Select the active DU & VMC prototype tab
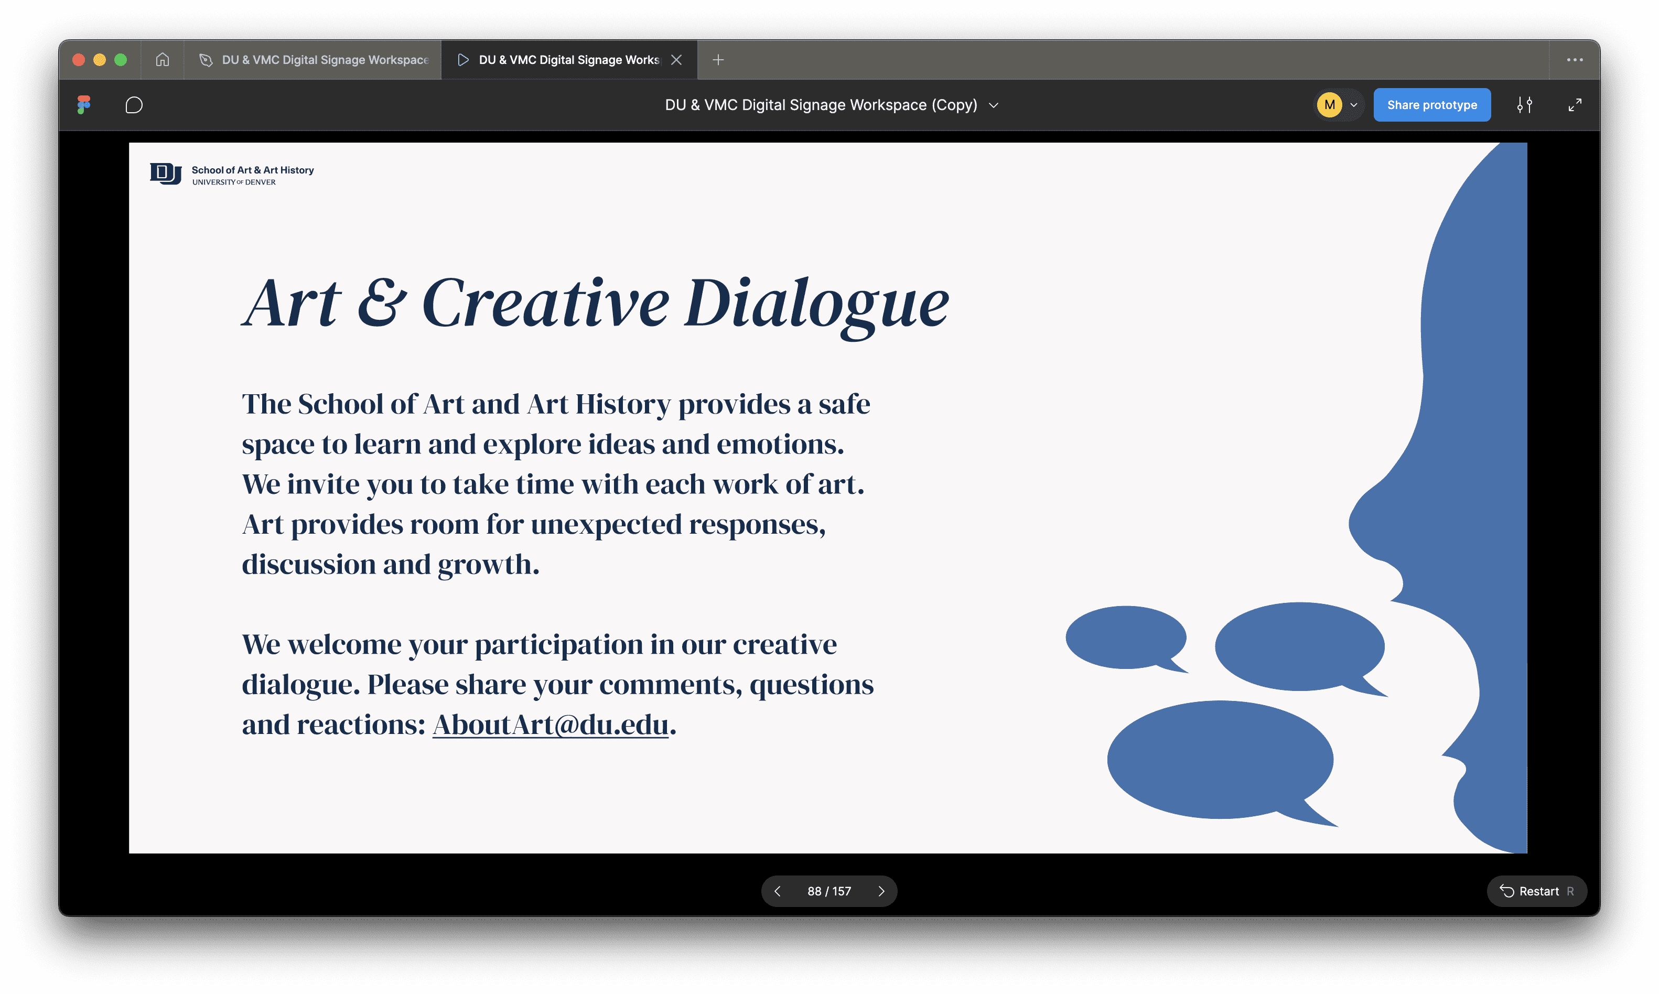The height and width of the screenshot is (994, 1659). pos(568,60)
